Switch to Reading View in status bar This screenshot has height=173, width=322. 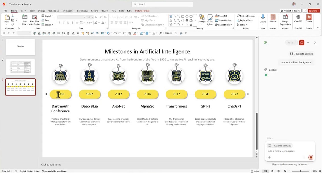[279, 171]
